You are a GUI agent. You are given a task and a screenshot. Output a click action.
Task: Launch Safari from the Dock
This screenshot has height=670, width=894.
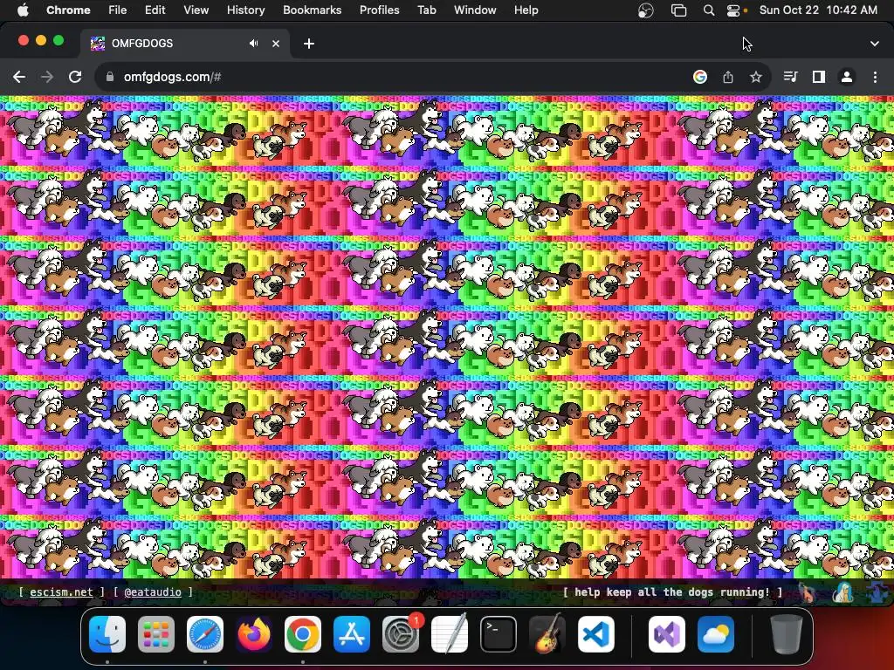tap(204, 634)
